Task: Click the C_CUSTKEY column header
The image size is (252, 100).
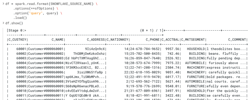Action: pyautogui.click(x=17, y=40)
